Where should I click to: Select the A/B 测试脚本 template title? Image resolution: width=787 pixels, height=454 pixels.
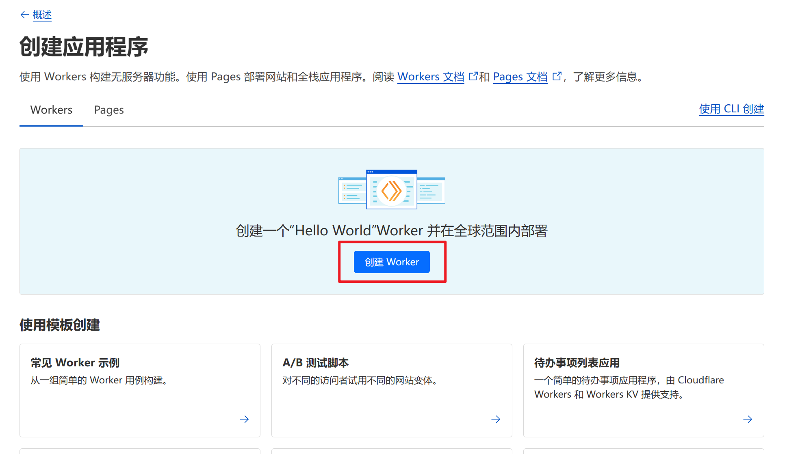tap(315, 362)
